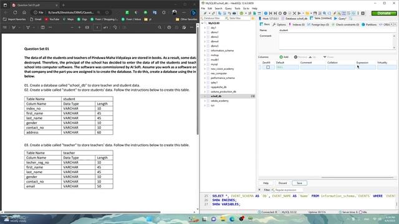Click the table Comment text area
399x224 pixels.
coord(336,42)
